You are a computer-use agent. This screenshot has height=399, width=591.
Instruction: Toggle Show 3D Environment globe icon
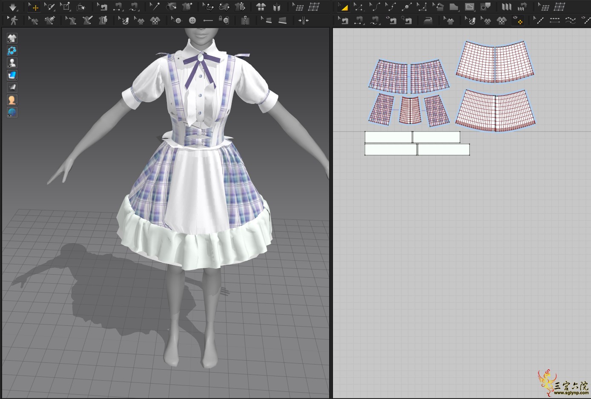(12, 112)
